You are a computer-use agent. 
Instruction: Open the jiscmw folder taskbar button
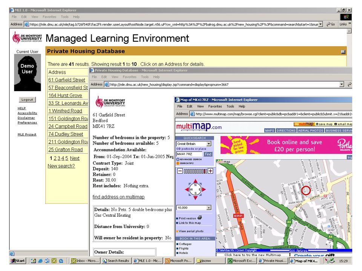(x=210, y=260)
